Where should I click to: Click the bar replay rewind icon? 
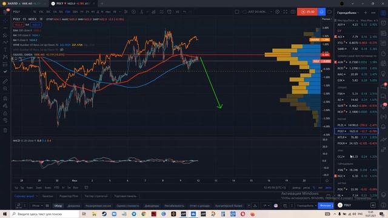pyautogui.click(x=178, y=12)
